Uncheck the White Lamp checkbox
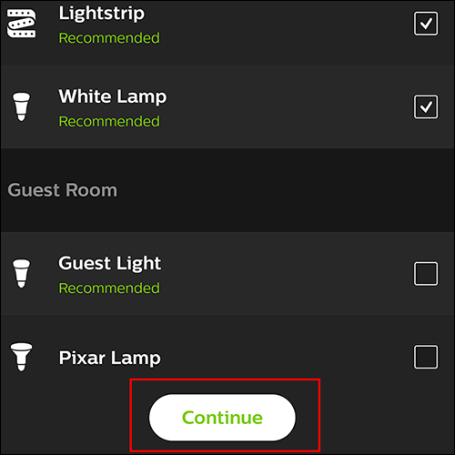This screenshot has width=455, height=455. click(x=426, y=106)
